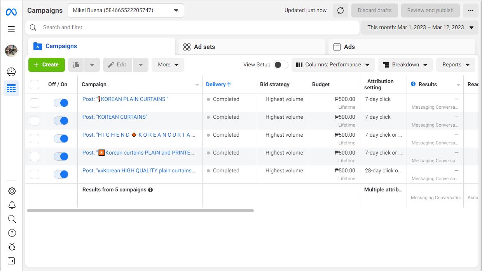
Task: Check the select-all campaigns checkbox
Action: (x=35, y=85)
